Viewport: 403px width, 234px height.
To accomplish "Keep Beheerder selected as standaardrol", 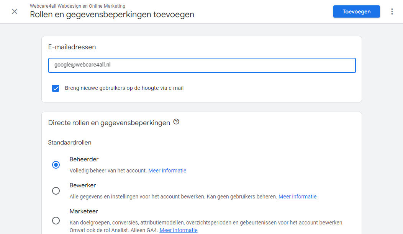I will 56,164.
